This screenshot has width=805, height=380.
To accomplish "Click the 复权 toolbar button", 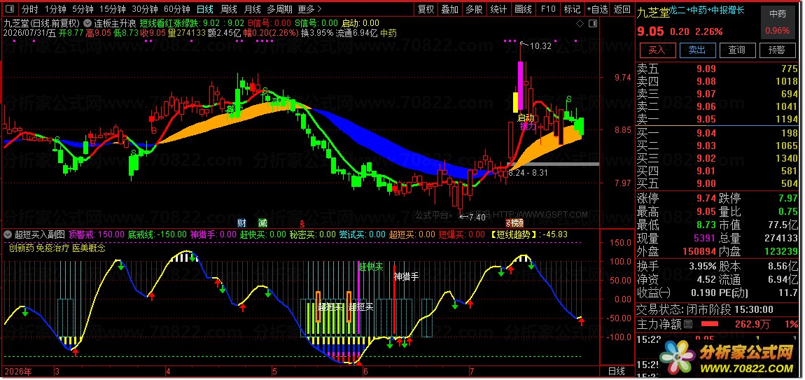I will click(426, 8).
